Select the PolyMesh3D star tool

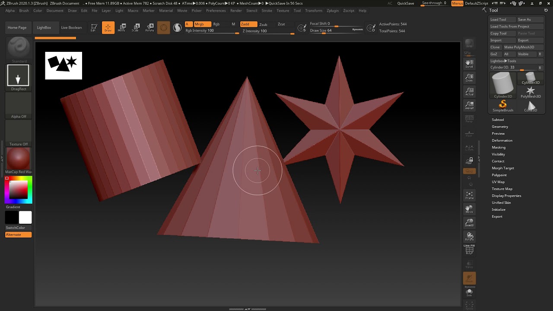531,92
